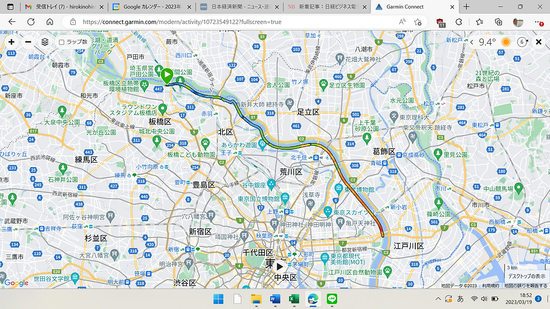Add this page to favorites
Viewport: 550px width, 309px height.
point(418,22)
